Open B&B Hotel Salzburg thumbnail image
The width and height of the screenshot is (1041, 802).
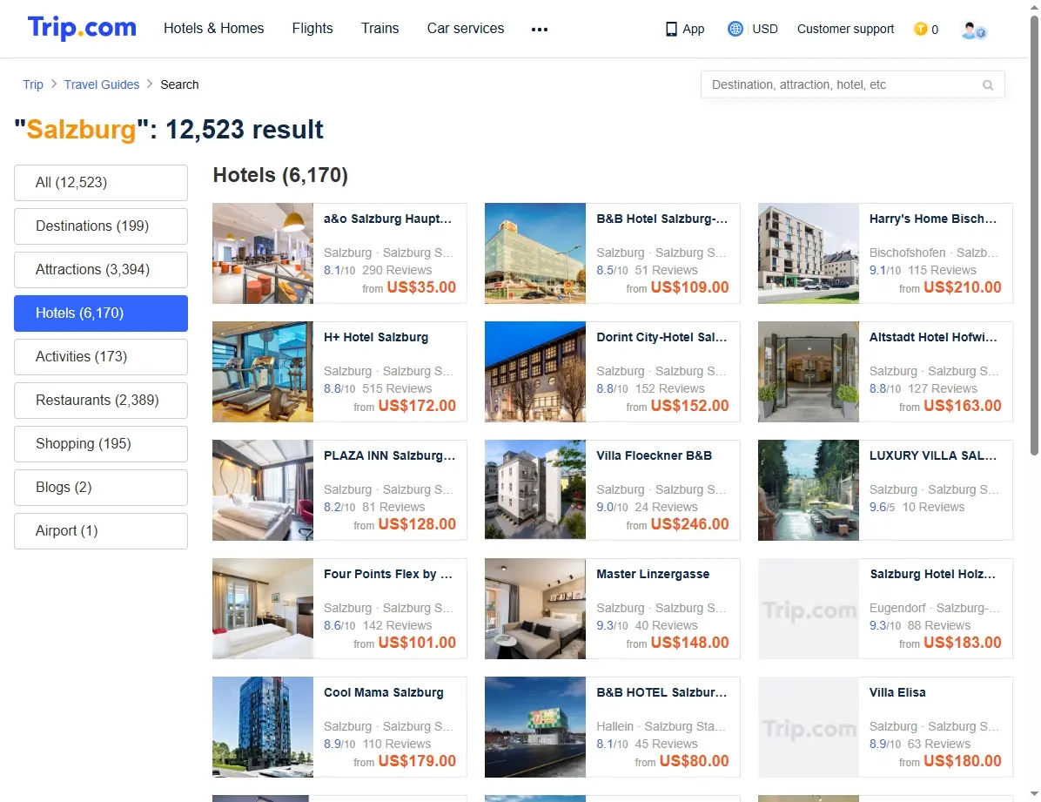535,253
